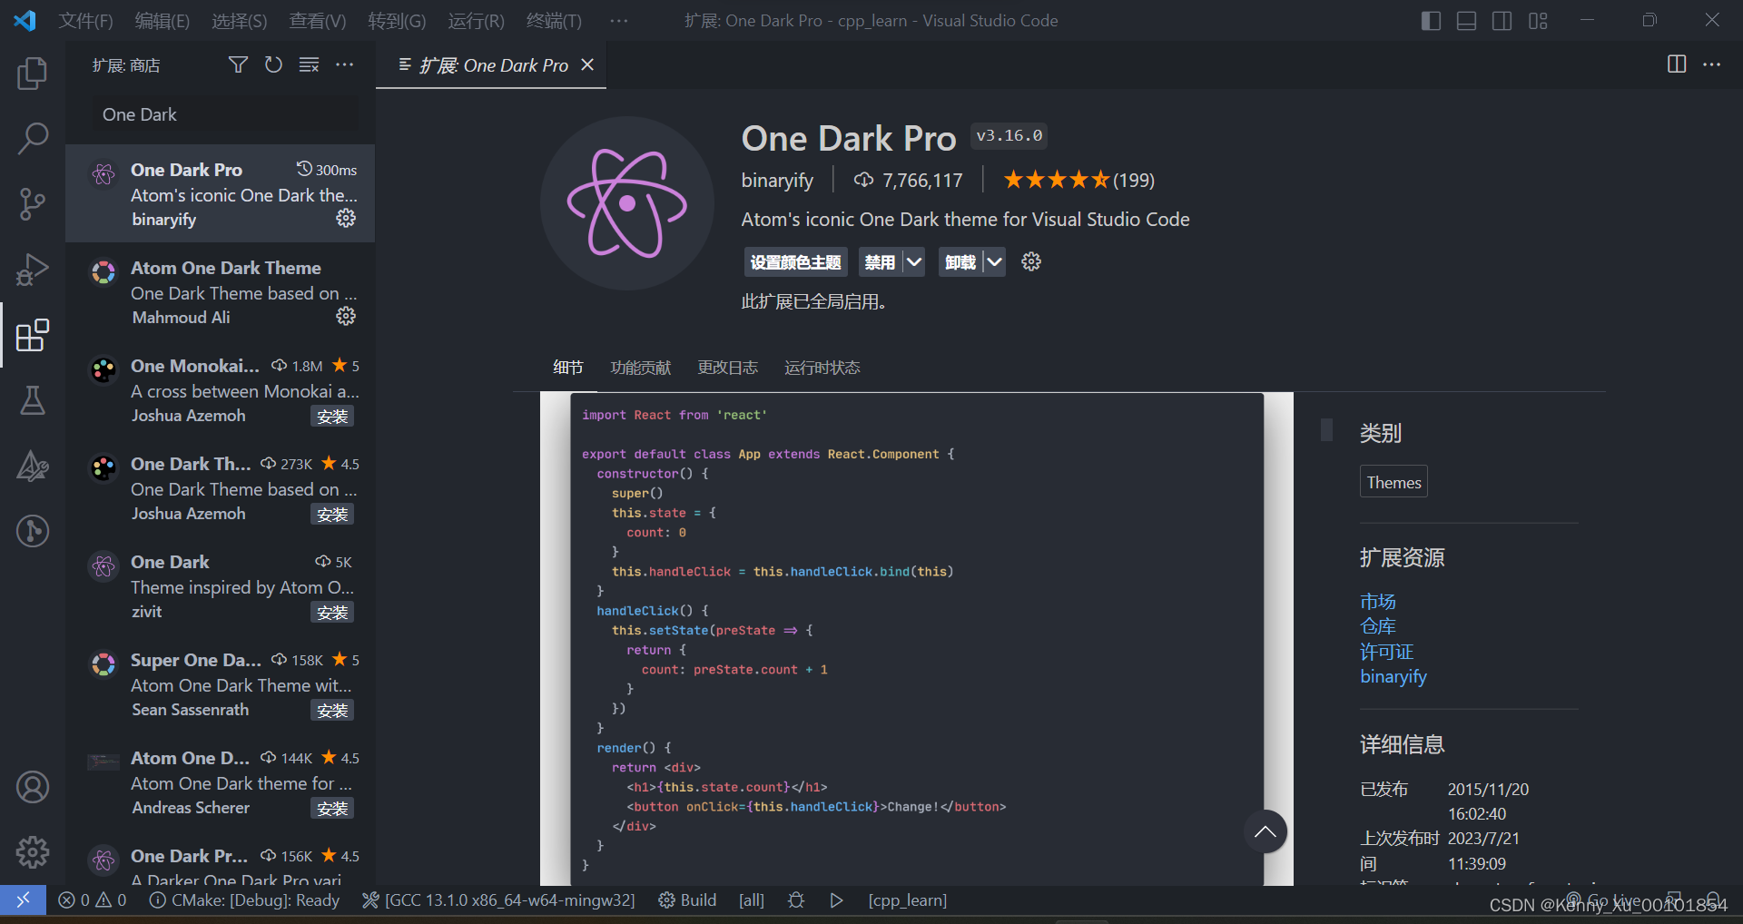Open Run and Debug view

pyautogui.click(x=33, y=270)
